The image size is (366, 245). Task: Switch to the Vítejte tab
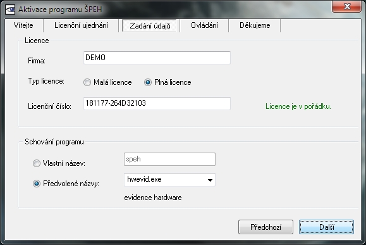23,25
